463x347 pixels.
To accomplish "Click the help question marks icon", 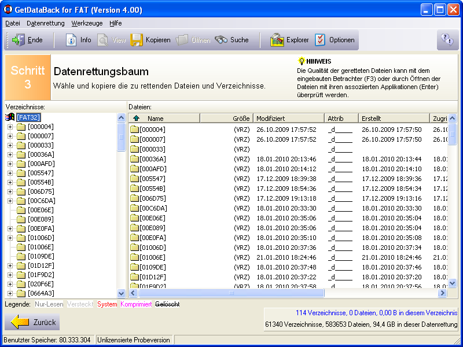I will 447,39.
